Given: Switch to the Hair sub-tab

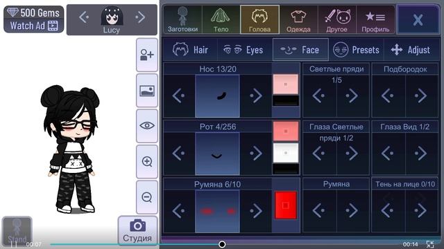Looking at the screenshot, I should pyautogui.click(x=190, y=50).
